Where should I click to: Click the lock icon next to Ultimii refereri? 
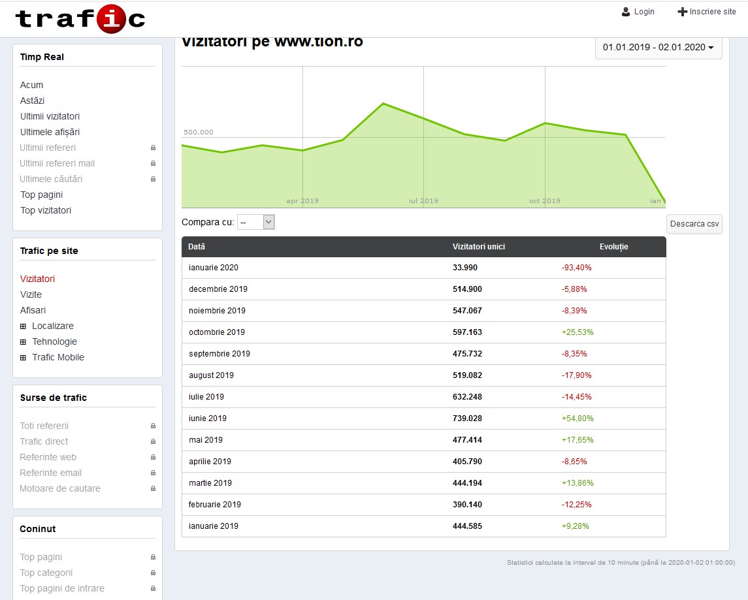[154, 148]
